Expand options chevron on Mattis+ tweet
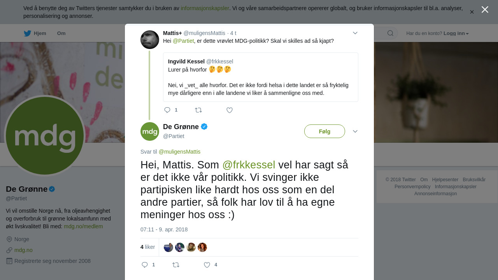 (x=355, y=33)
